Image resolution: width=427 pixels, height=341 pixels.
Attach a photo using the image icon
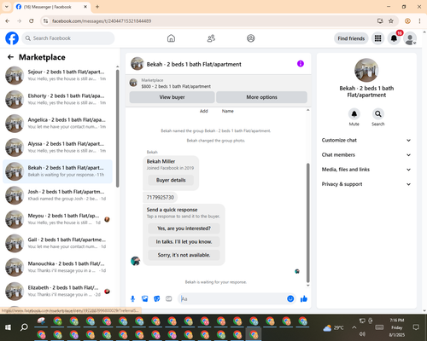click(x=145, y=298)
